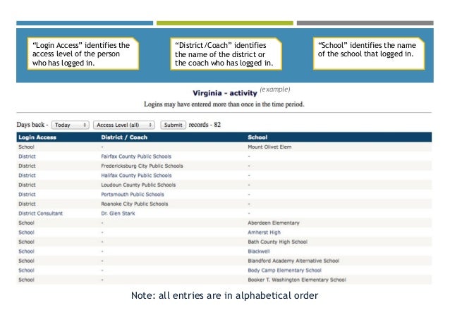
Task: Open Portsmouth Public Schools link
Action: (133, 194)
